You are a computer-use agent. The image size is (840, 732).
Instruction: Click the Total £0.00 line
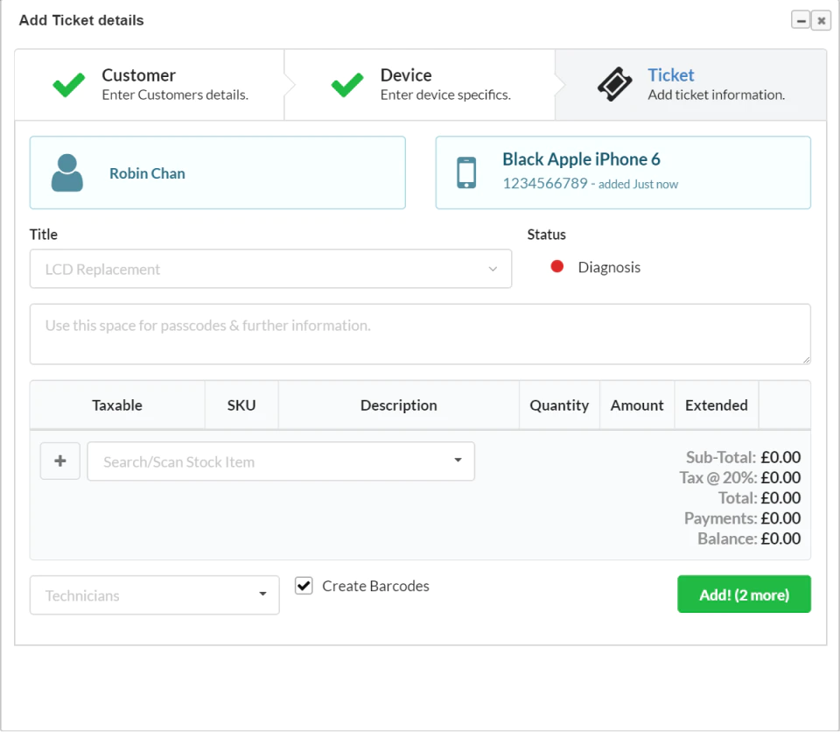[x=759, y=497]
